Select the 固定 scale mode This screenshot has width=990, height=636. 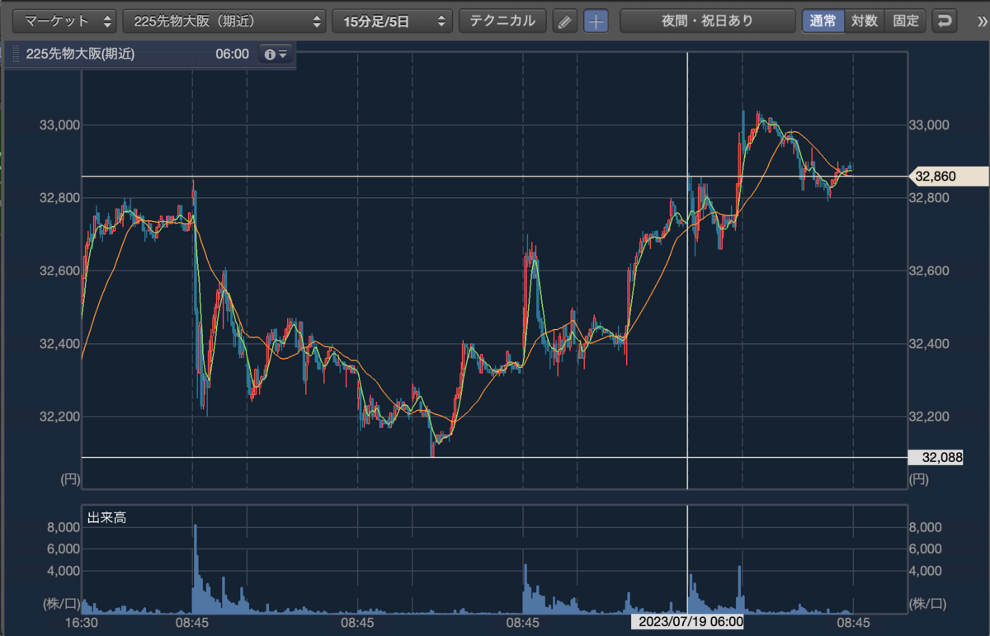pos(906,21)
